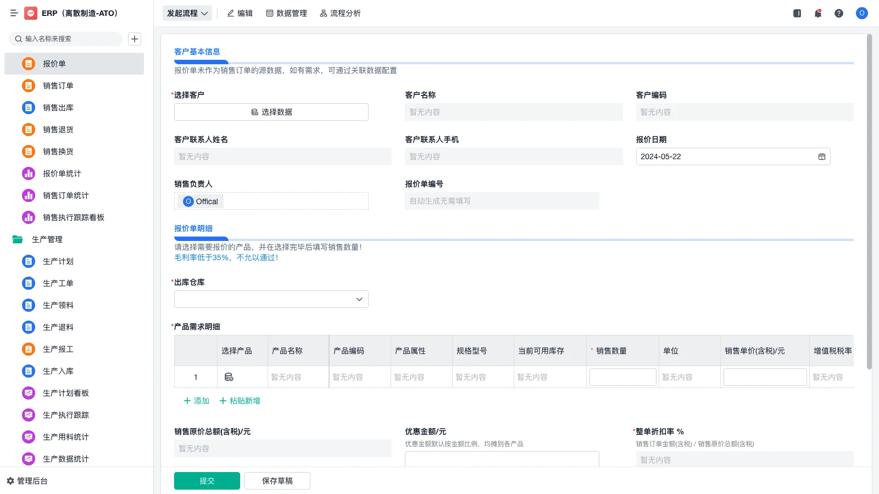The image size is (879, 494).
Task: Open the 报价日期 calendar picker icon
Action: point(822,156)
